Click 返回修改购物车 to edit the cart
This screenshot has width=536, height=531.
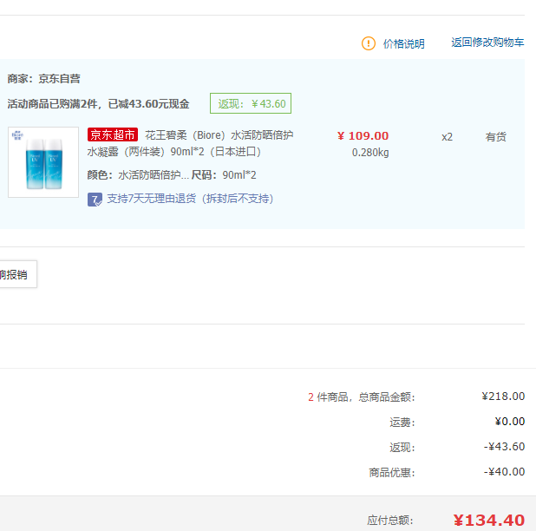[x=487, y=43]
